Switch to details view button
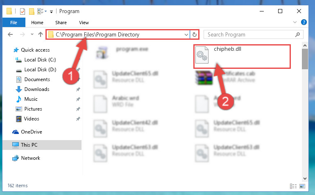Image resolution: width=315 pixels, height=195 pixels. pyautogui.click(x=293, y=186)
